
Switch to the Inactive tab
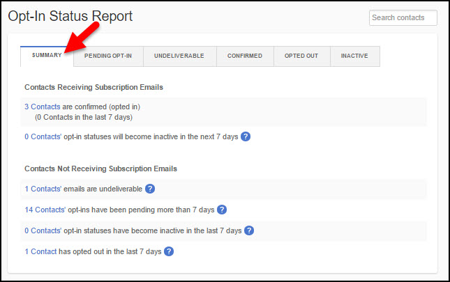pyautogui.click(x=354, y=56)
